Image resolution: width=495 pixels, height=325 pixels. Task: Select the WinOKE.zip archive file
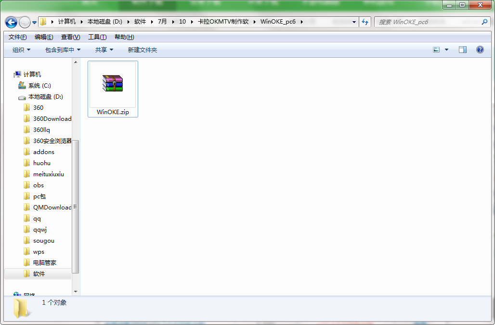(x=113, y=89)
